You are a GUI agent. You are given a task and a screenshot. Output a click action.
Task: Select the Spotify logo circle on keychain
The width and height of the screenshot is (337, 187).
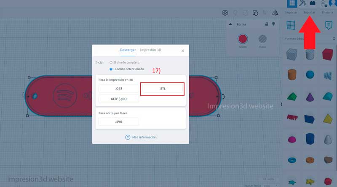click(x=65, y=96)
